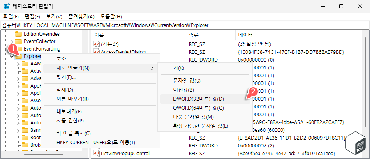The image size is (370, 159).
Task: Create new DWORD(32비트) 값(D)
Action: (205, 99)
